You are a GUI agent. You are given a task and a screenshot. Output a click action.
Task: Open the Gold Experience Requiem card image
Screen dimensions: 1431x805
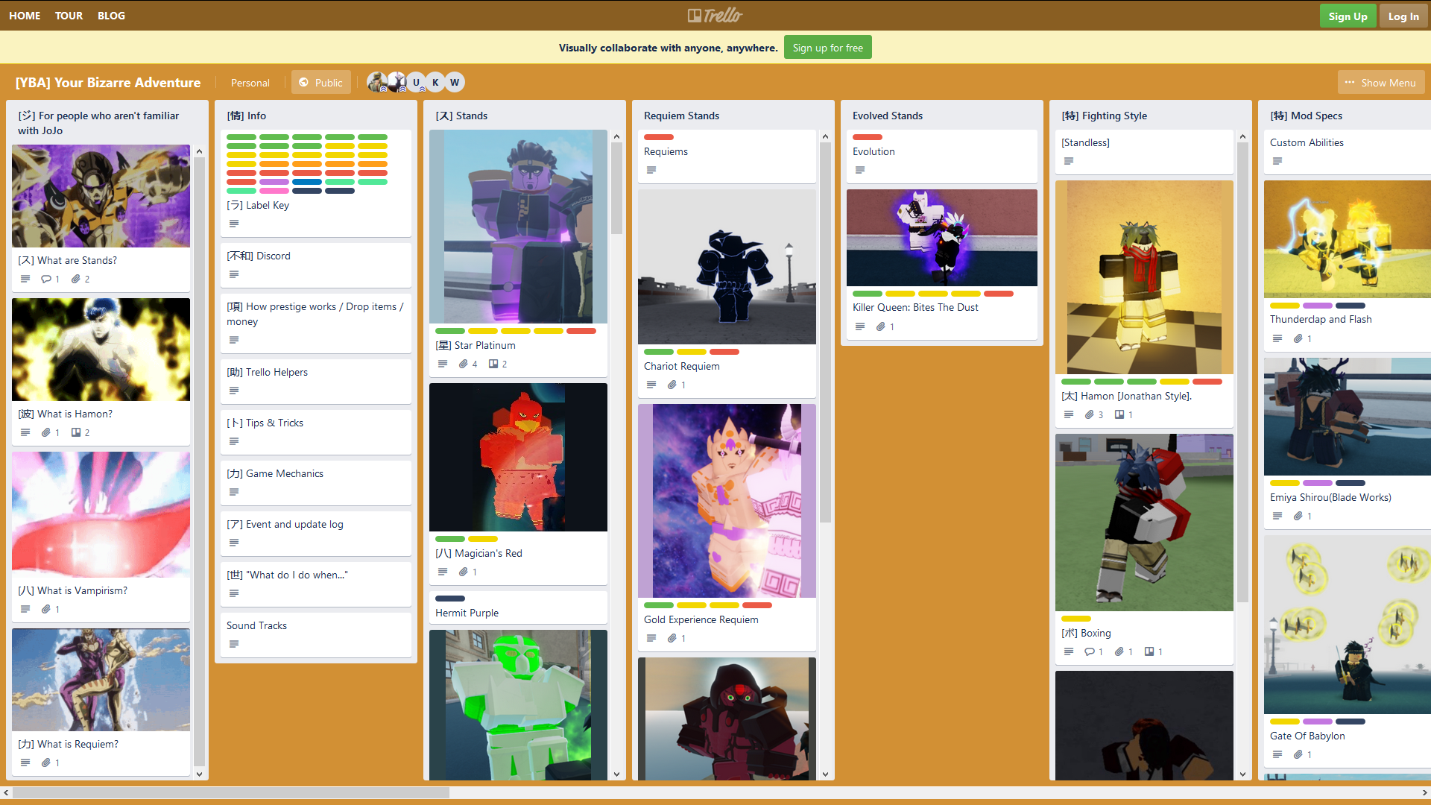[727, 500]
